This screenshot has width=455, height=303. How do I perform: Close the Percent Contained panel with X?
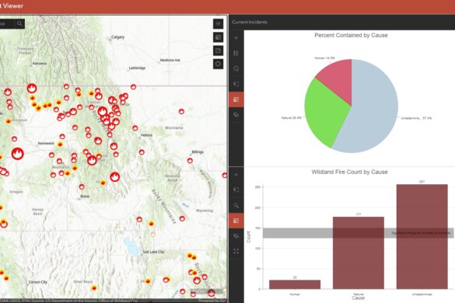(236, 38)
